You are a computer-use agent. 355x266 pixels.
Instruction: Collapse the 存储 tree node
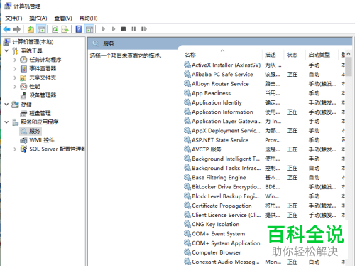6,105
